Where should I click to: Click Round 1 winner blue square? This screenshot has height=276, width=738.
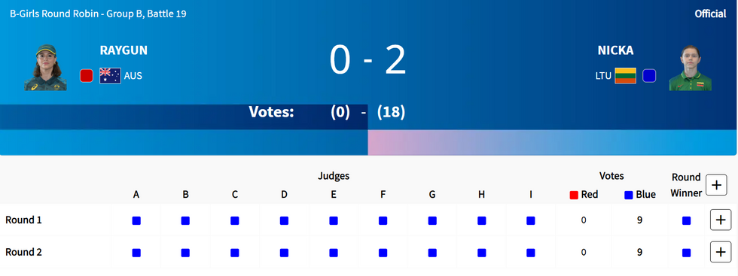pyautogui.click(x=686, y=220)
